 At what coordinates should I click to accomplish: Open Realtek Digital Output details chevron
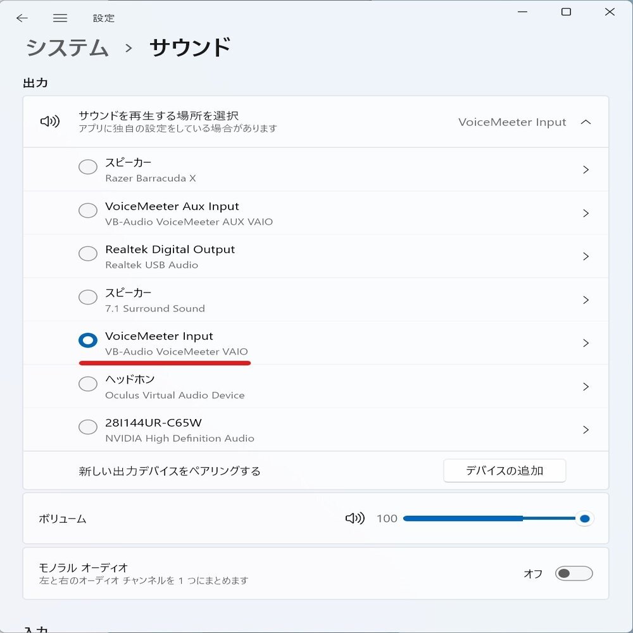pyautogui.click(x=586, y=256)
